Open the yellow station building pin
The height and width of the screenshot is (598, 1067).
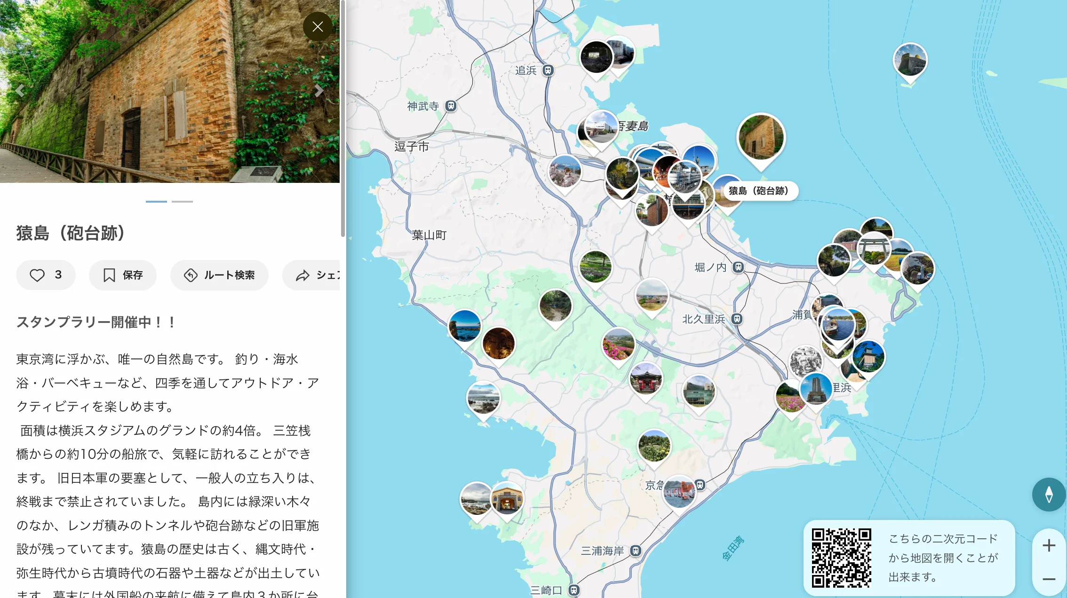tap(507, 498)
